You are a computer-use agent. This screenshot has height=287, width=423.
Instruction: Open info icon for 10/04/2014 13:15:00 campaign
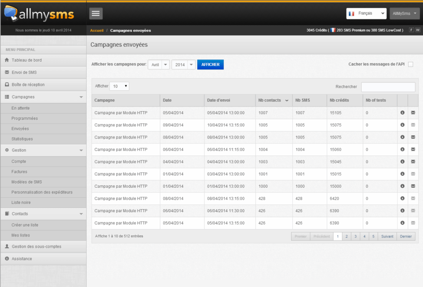coord(402,125)
